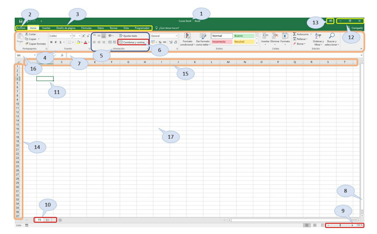The height and width of the screenshot is (234, 377).
Task: Toggle underline with the S button
Action: coord(61,42)
